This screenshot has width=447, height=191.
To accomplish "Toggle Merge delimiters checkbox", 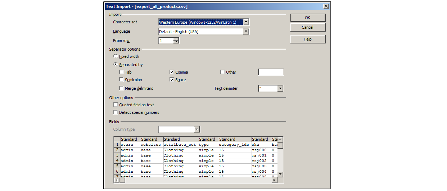I will pyautogui.click(x=121, y=88).
